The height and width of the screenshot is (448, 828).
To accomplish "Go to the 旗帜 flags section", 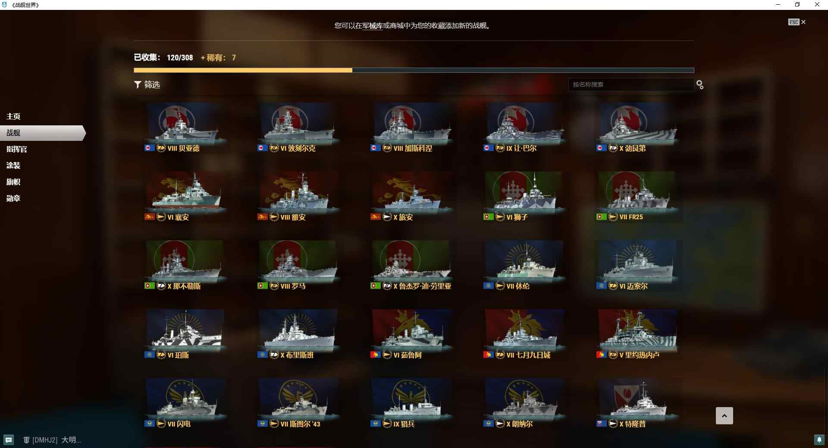I will point(13,182).
